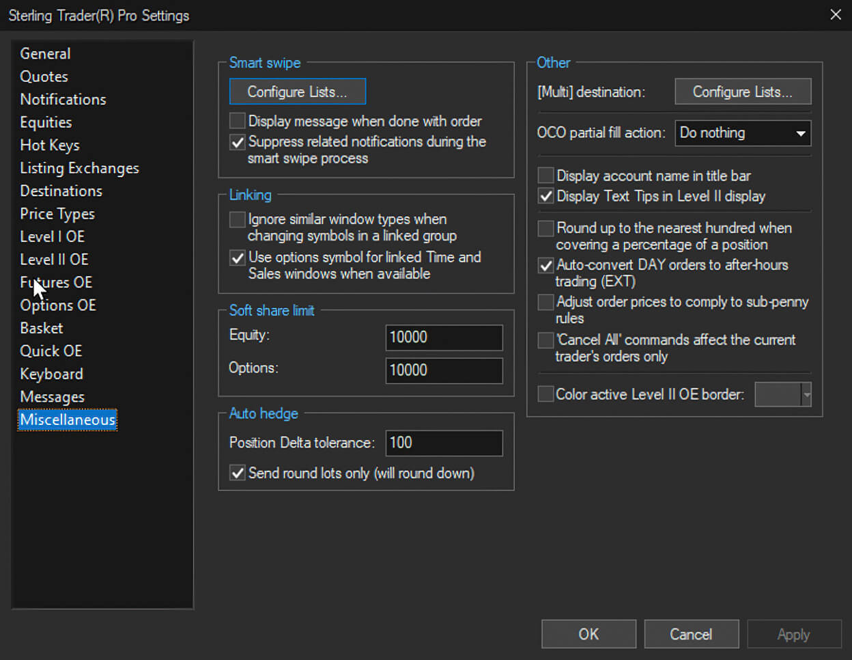The width and height of the screenshot is (852, 660).
Task: Uncheck Suppress related notifications during smart swipe
Action: (238, 142)
